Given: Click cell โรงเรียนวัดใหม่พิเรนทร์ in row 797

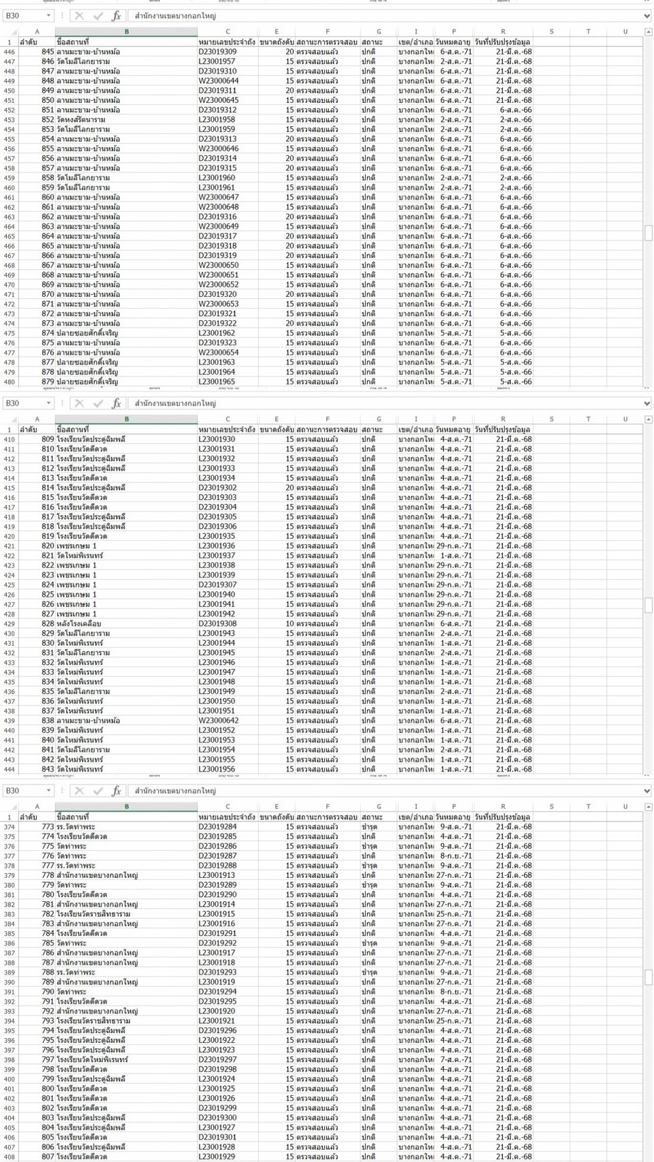Looking at the screenshot, I should pos(126,1059).
